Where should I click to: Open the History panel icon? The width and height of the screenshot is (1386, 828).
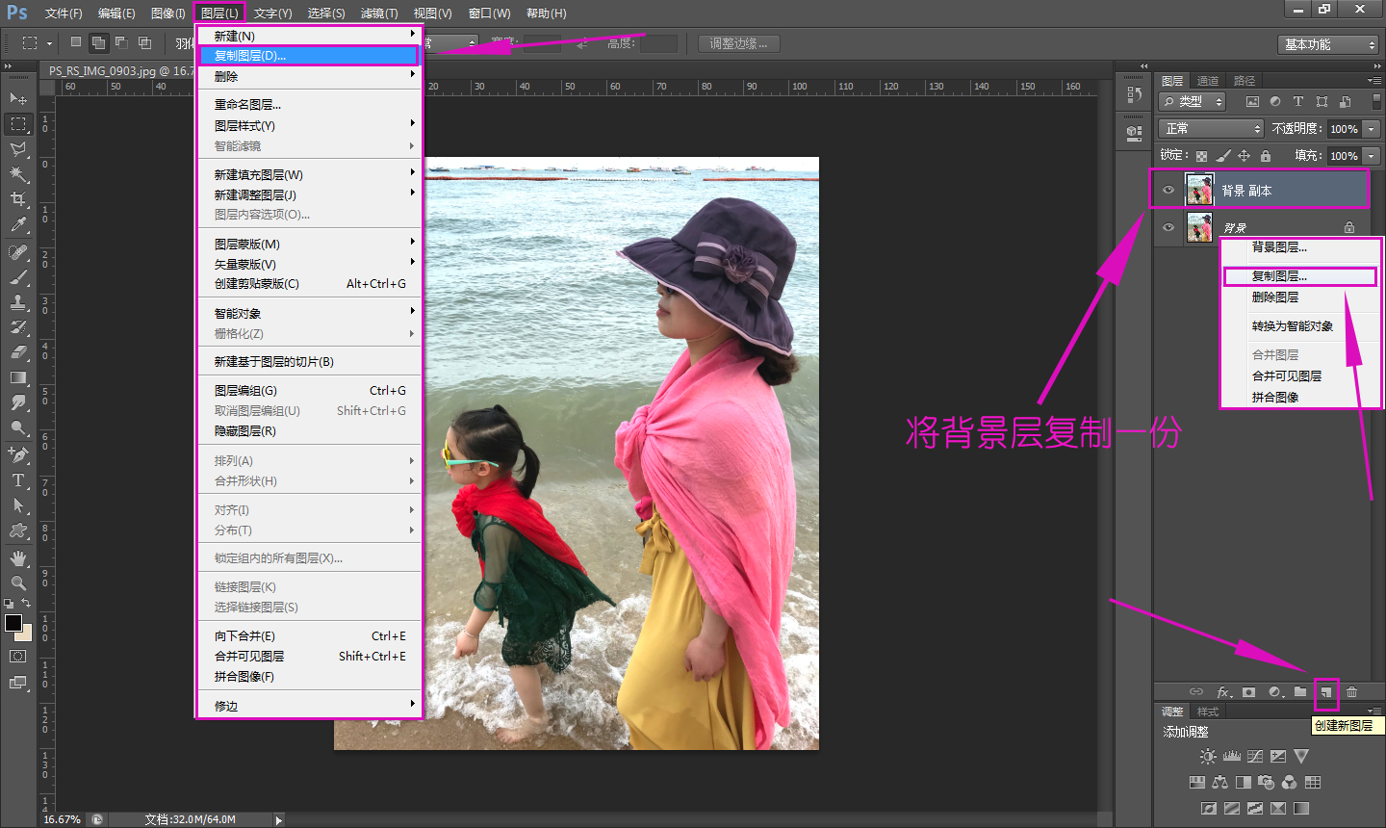[x=1134, y=95]
